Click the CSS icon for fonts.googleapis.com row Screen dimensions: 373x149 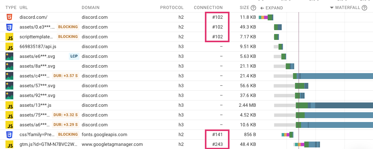[9, 135]
